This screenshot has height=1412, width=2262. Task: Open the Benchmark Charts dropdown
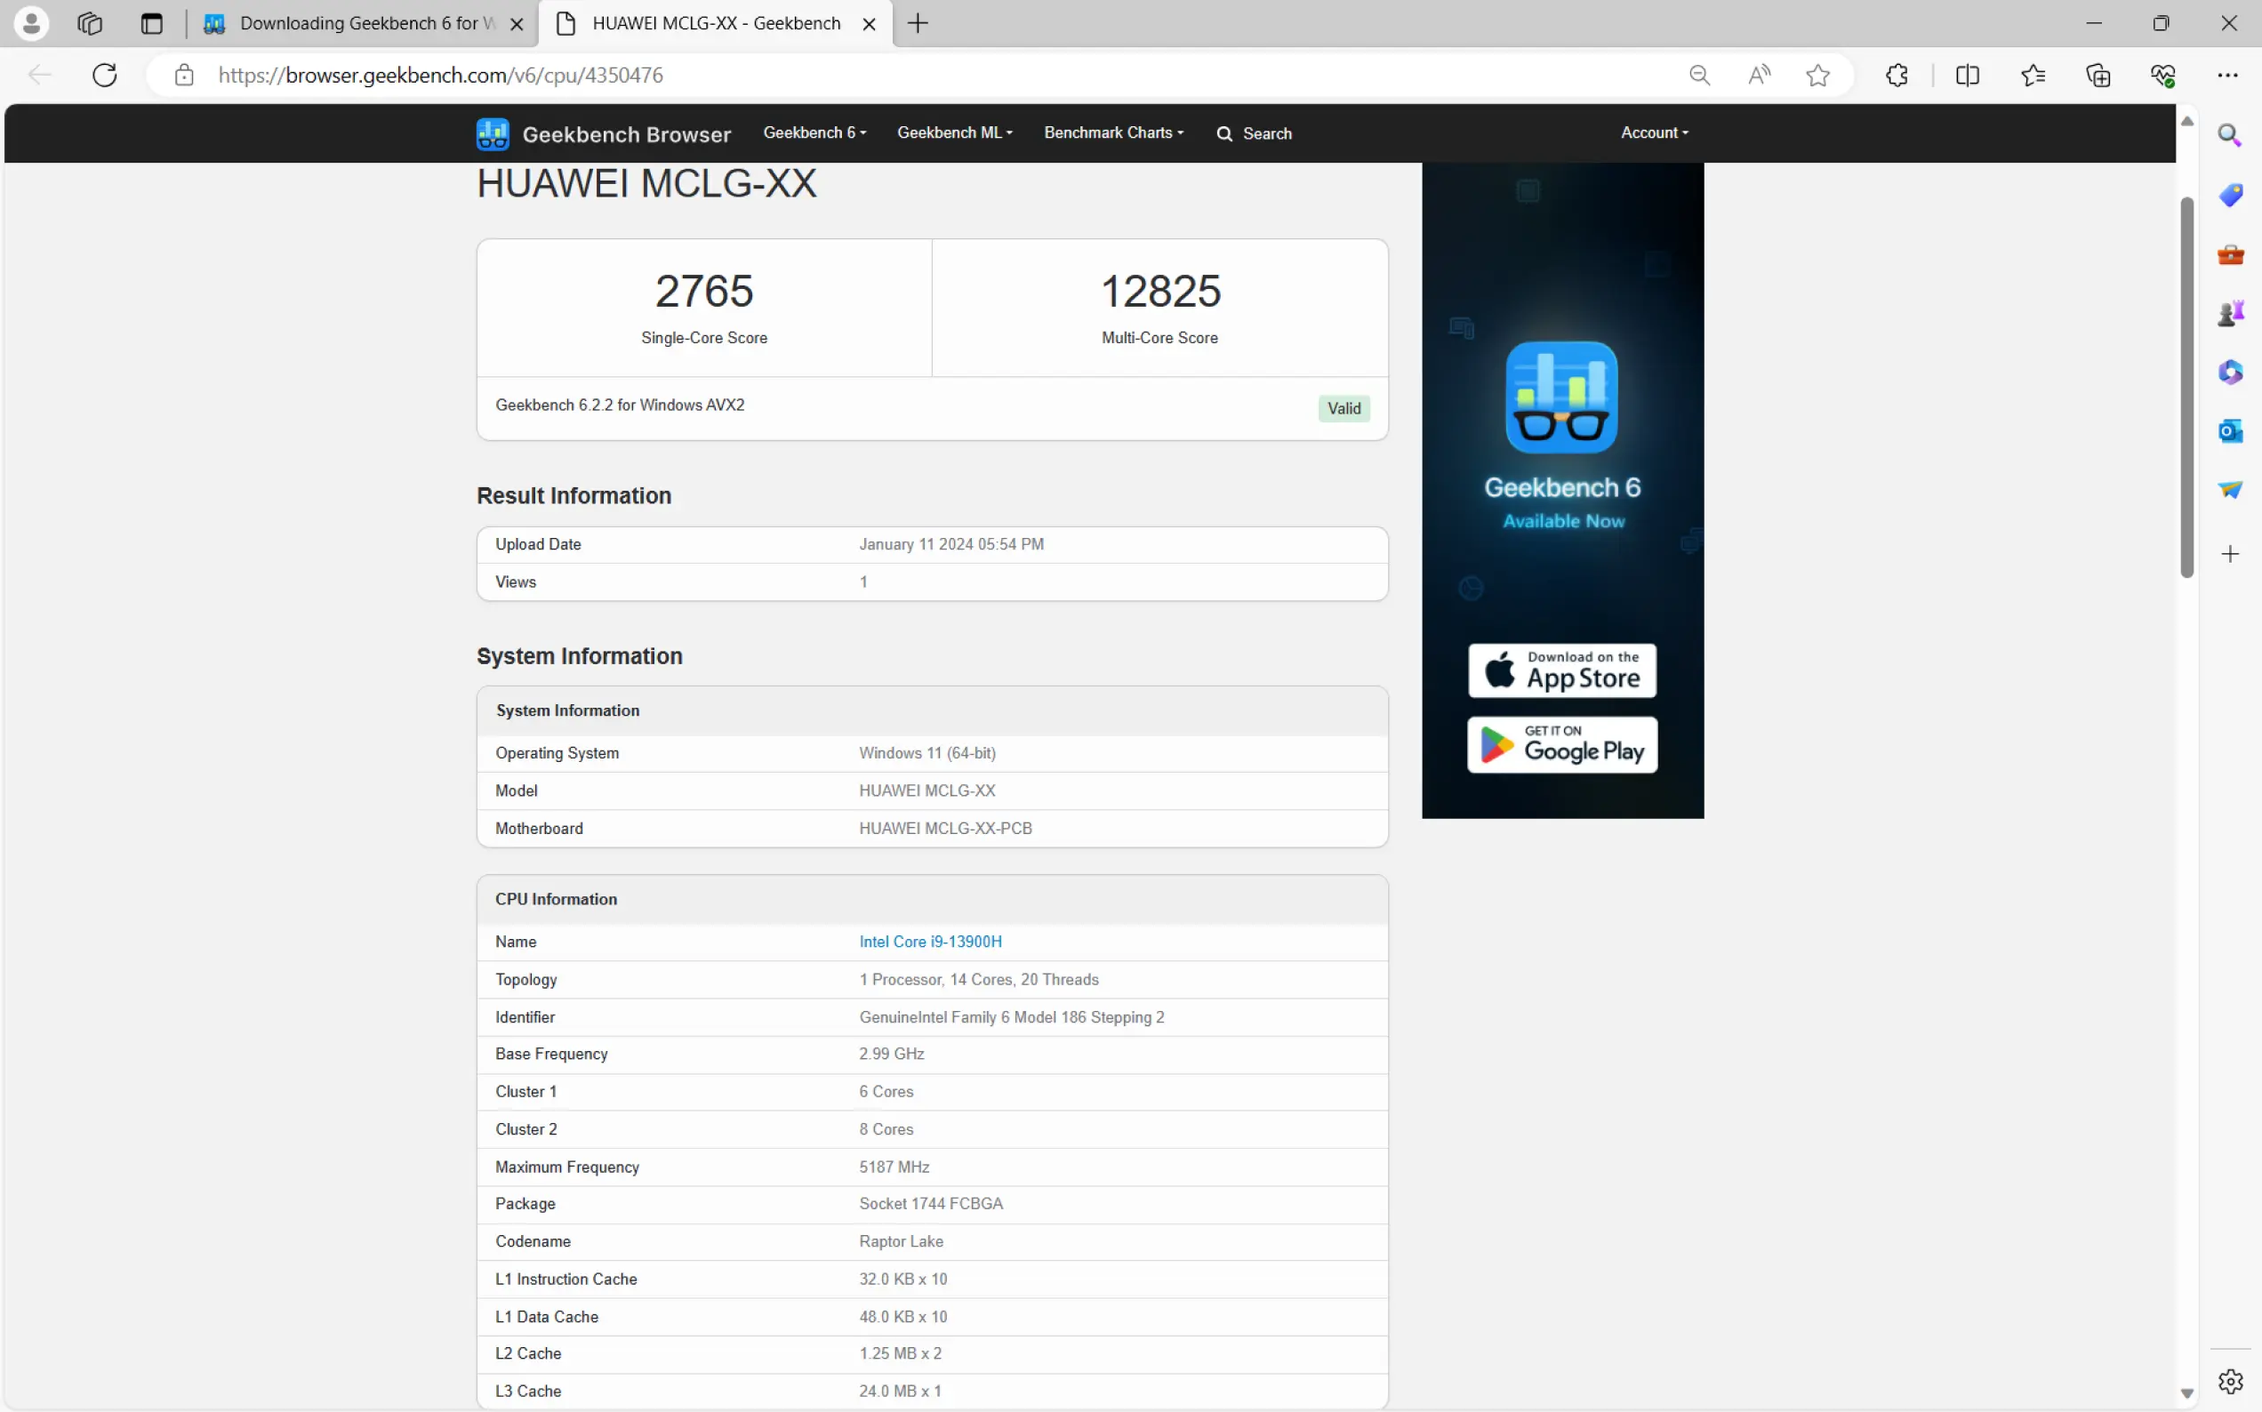(1113, 132)
